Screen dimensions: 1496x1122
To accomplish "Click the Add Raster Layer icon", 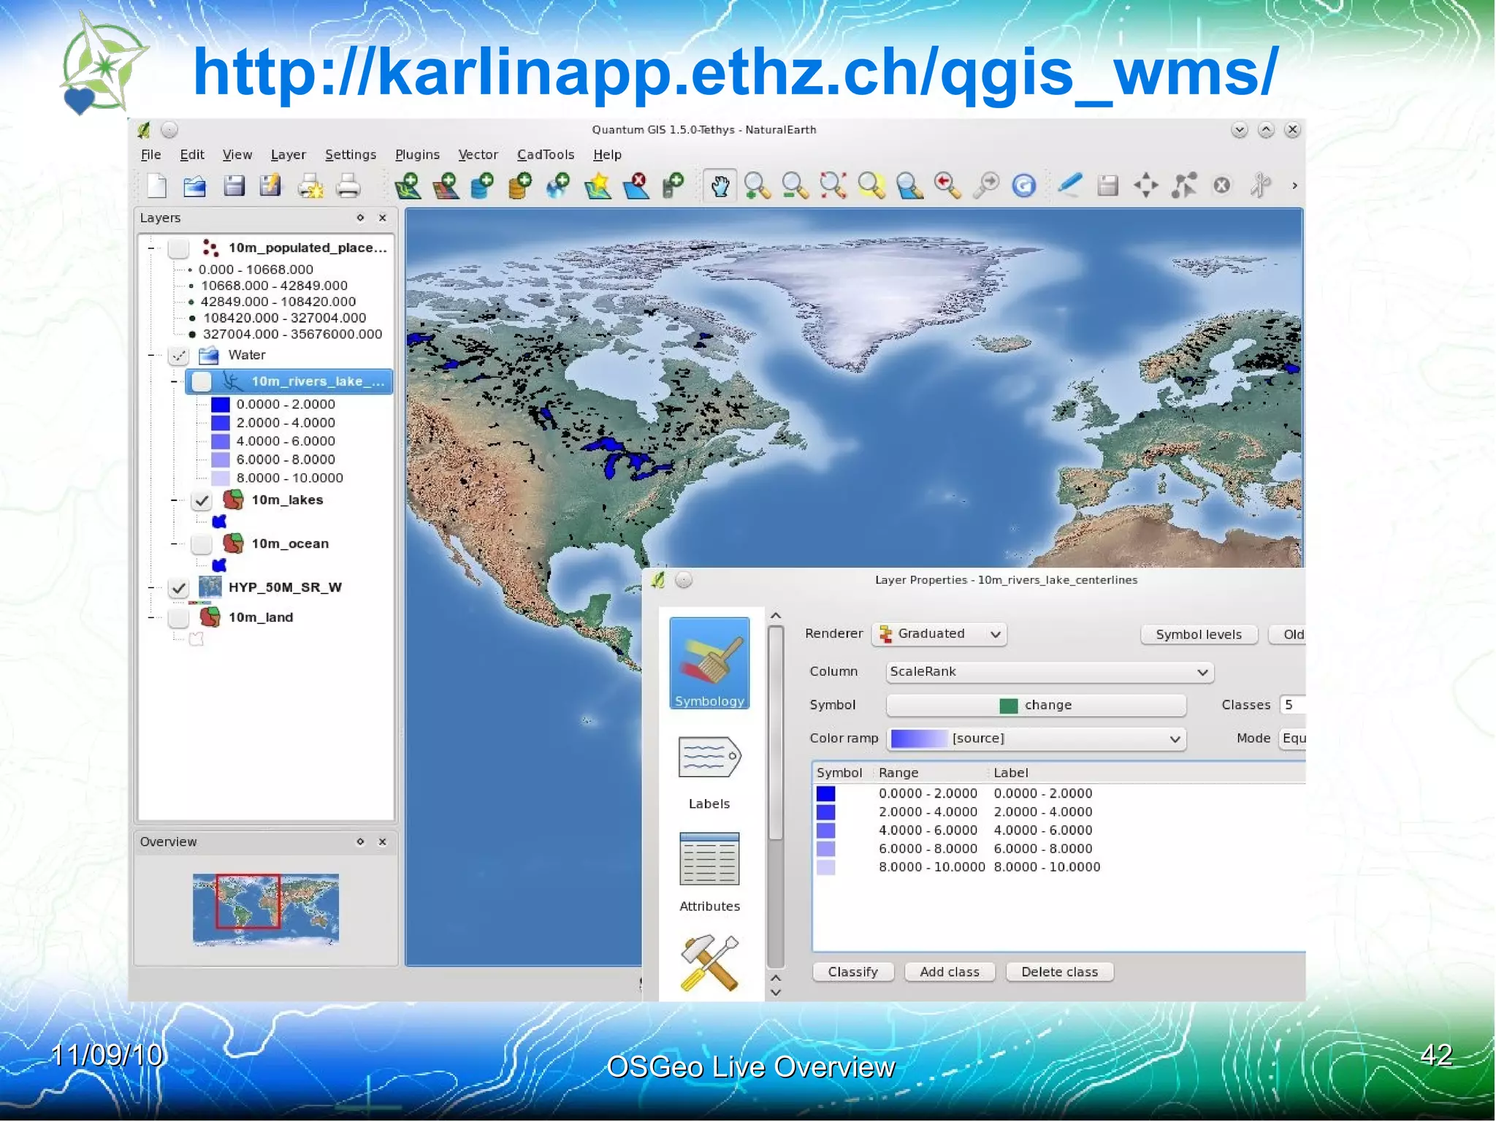I will (446, 186).
